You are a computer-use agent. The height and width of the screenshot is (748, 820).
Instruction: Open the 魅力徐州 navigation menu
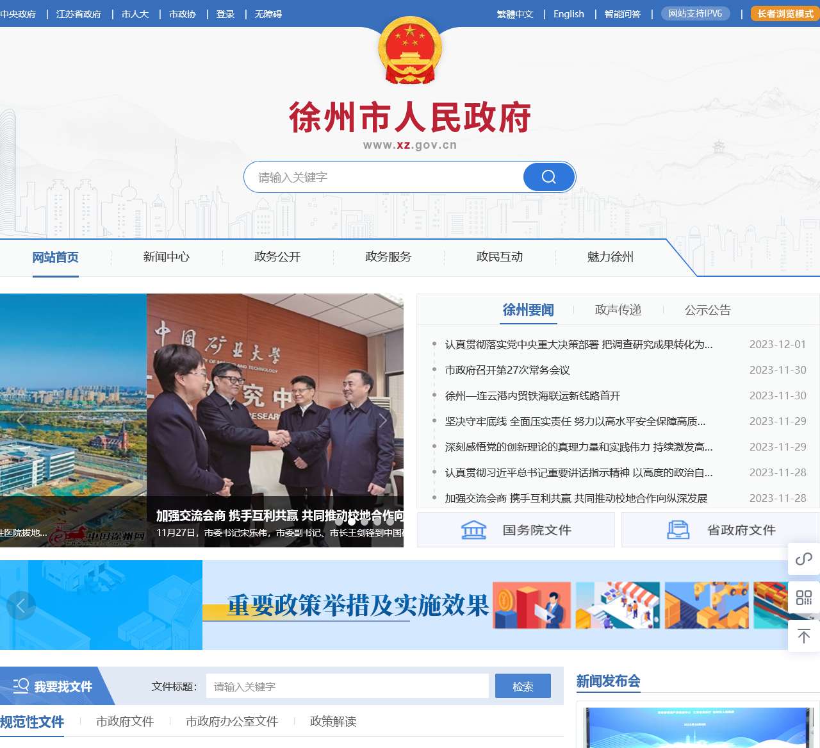(x=609, y=257)
